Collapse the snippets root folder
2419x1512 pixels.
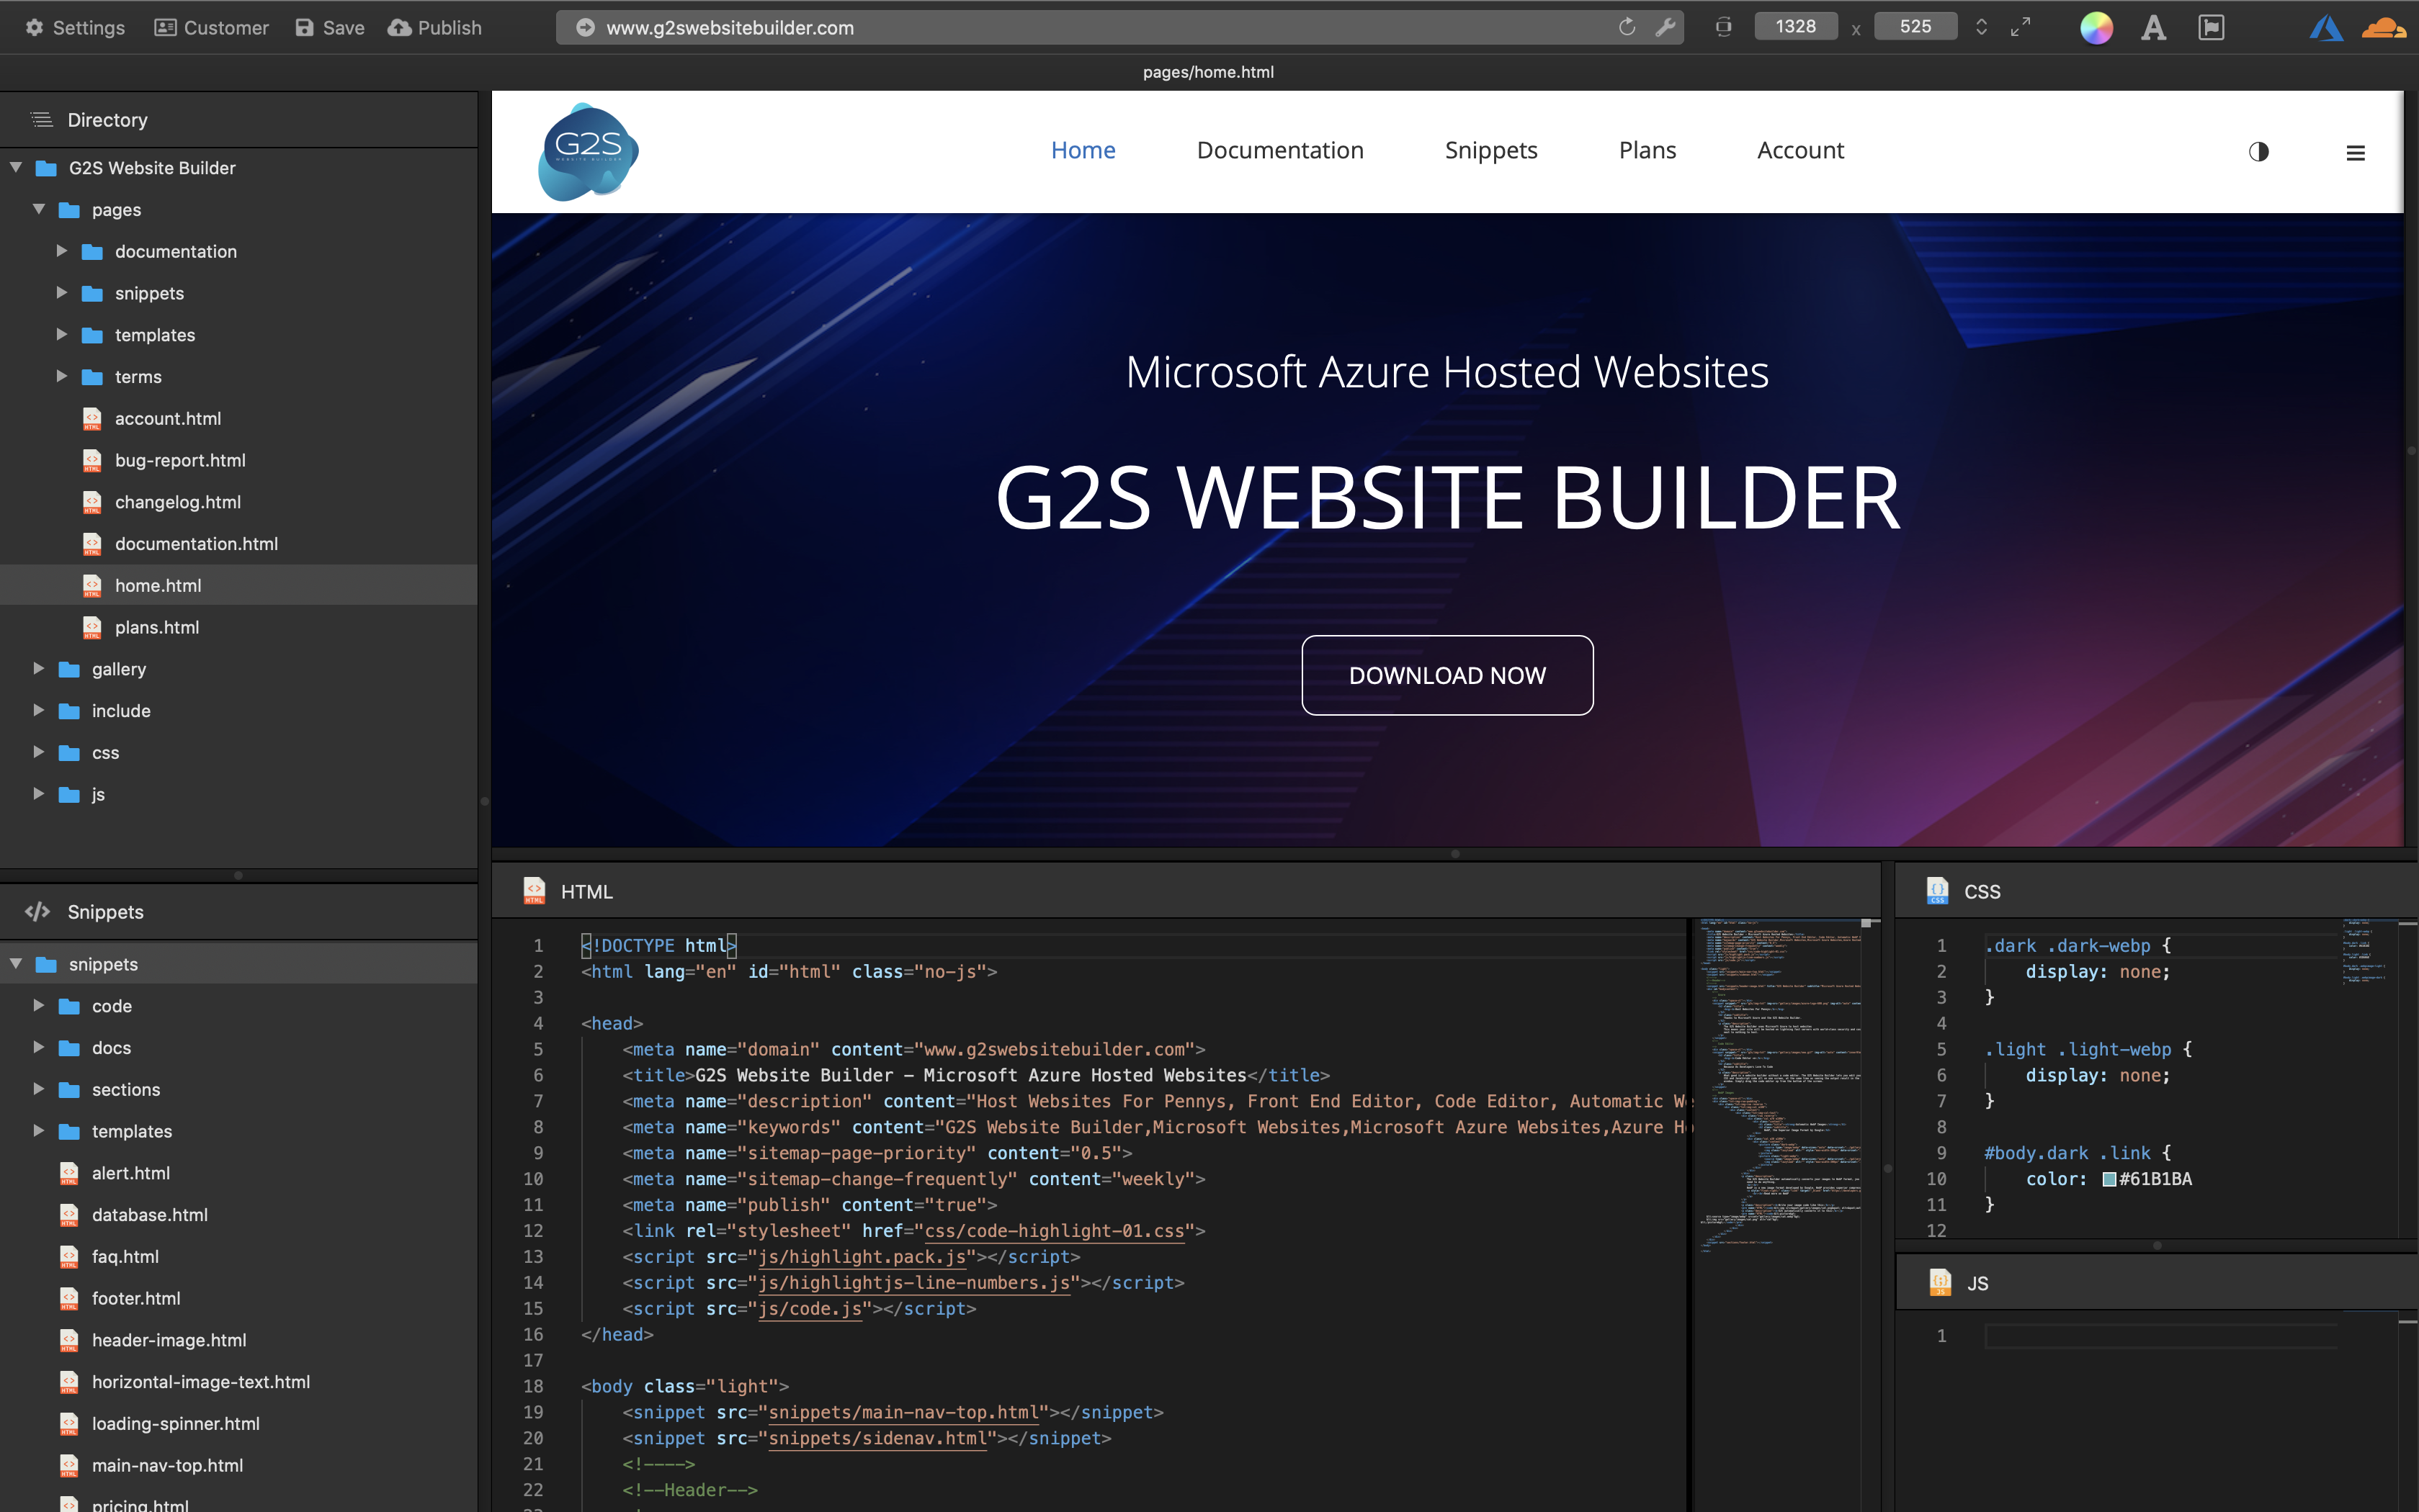(16, 963)
